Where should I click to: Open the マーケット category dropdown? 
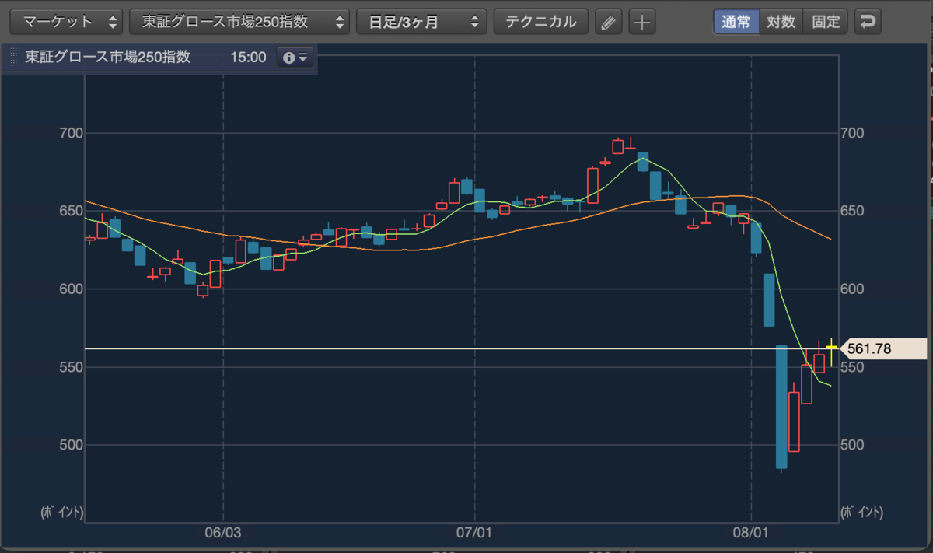point(66,22)
